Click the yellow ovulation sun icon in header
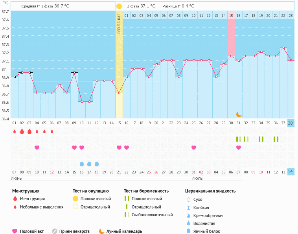The image size is (298, 234). click(119, 6)
